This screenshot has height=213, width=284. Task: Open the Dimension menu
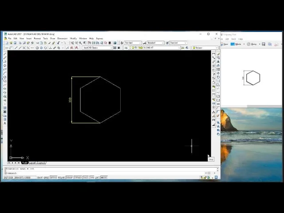(x=62, y=39)
